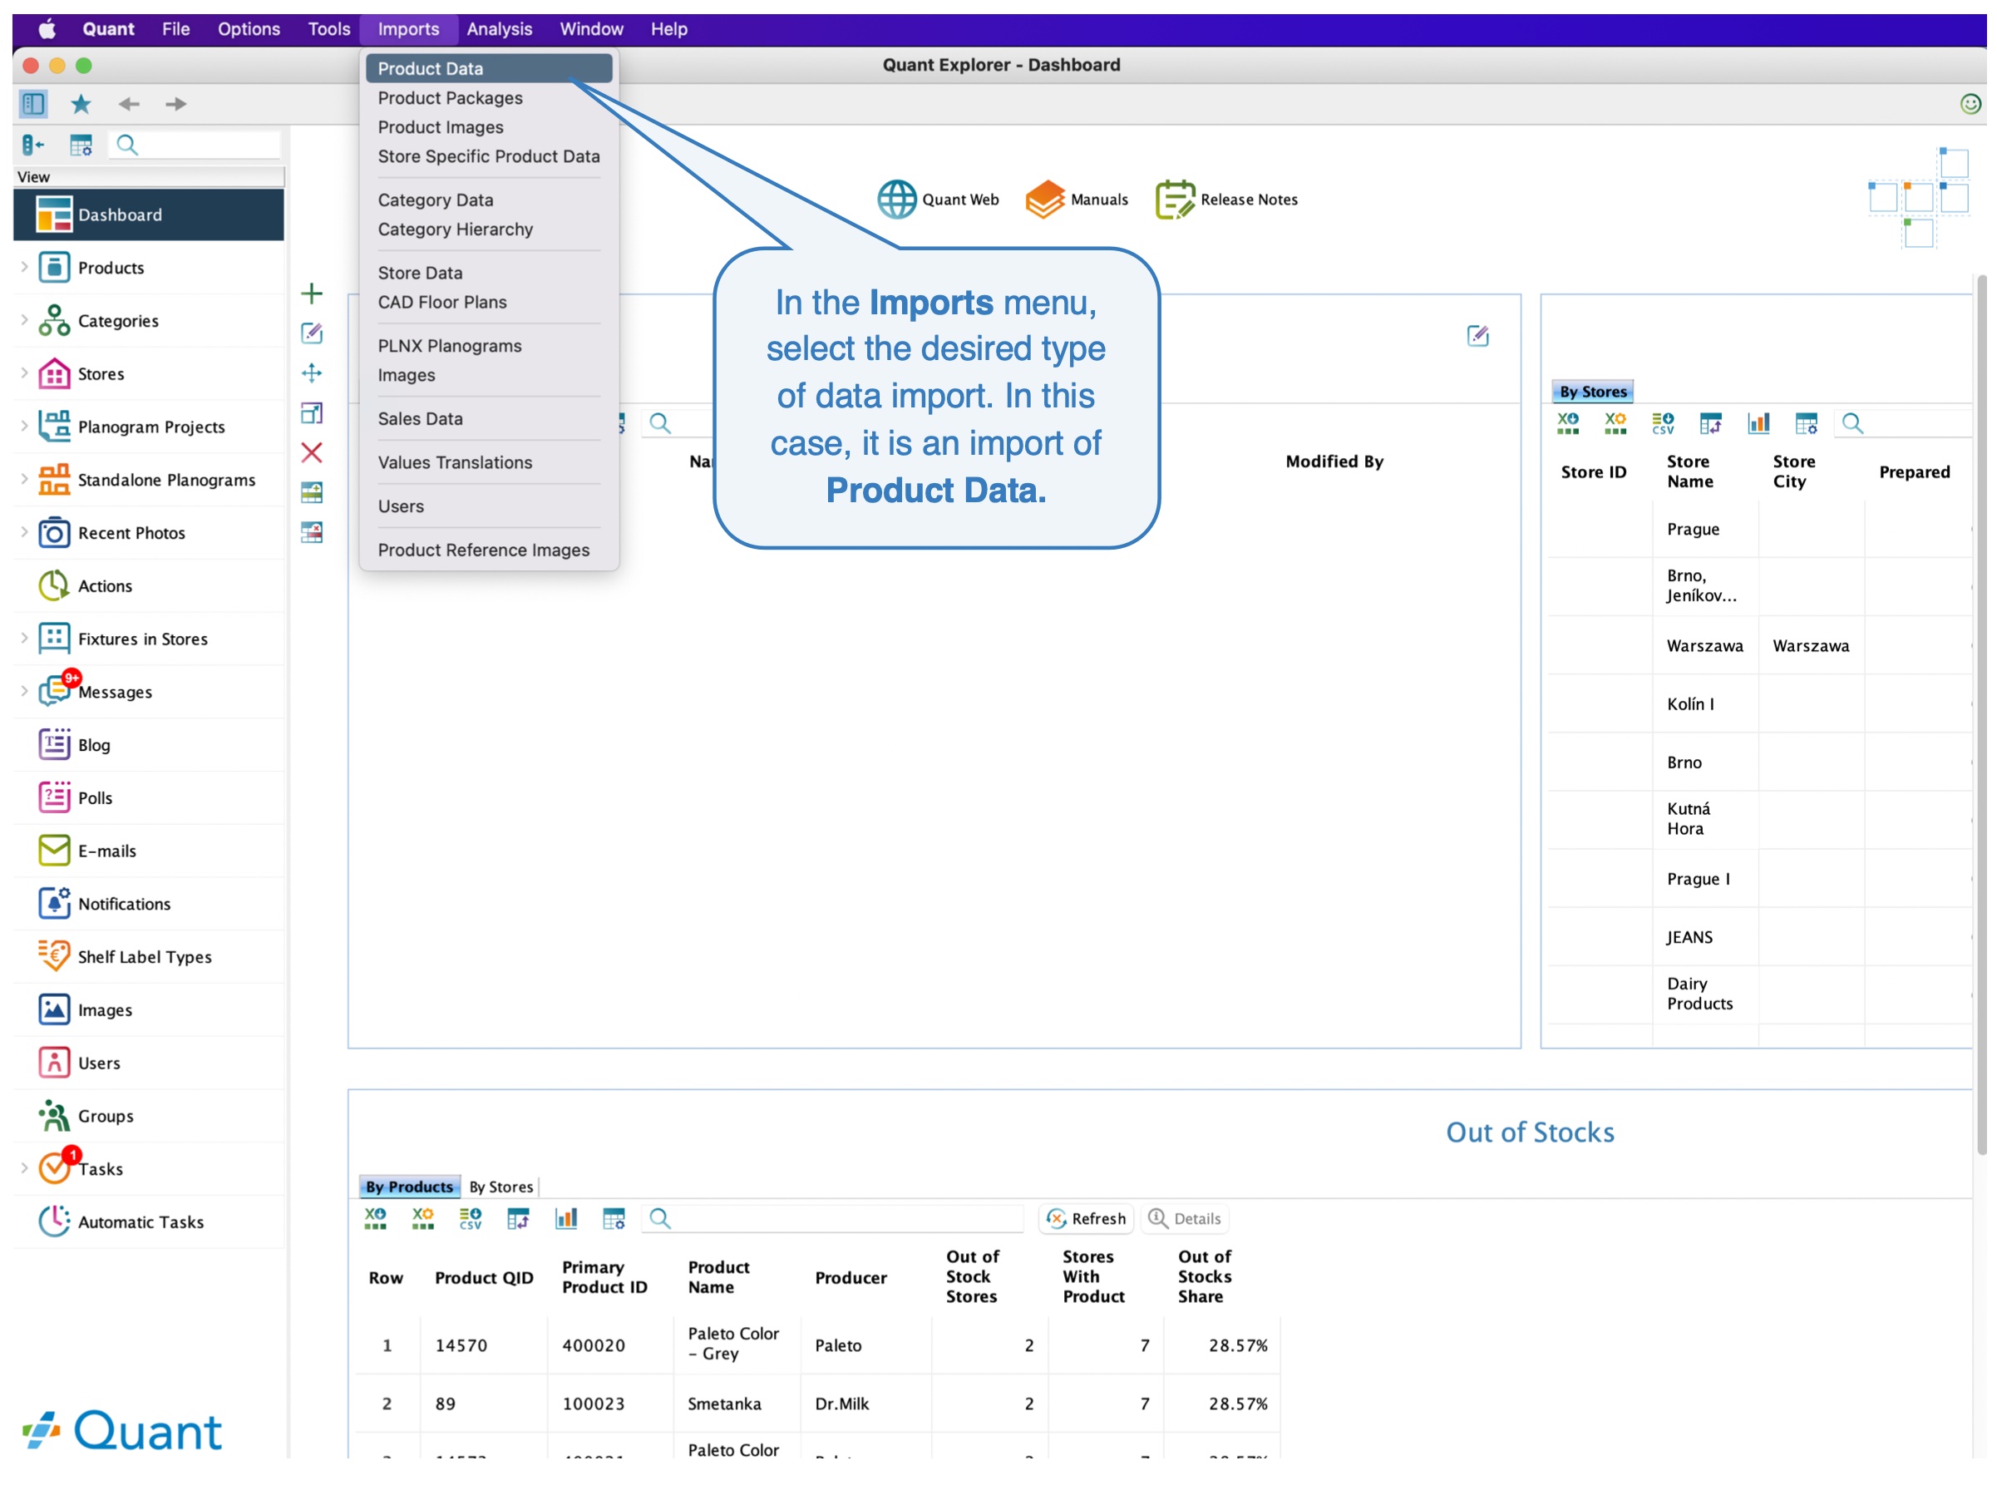Expand the Recent Photos node
This screenshot has width=1997, height=1500.
[x=24, y=533]
